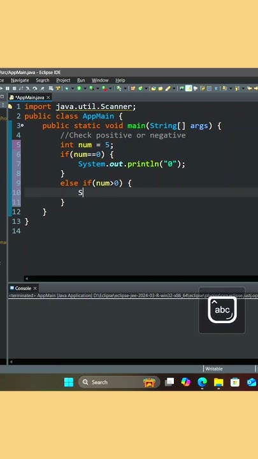Click line number 10 in the gutter
Viewport: 258px width, 459px height.
tap(17, 193)
